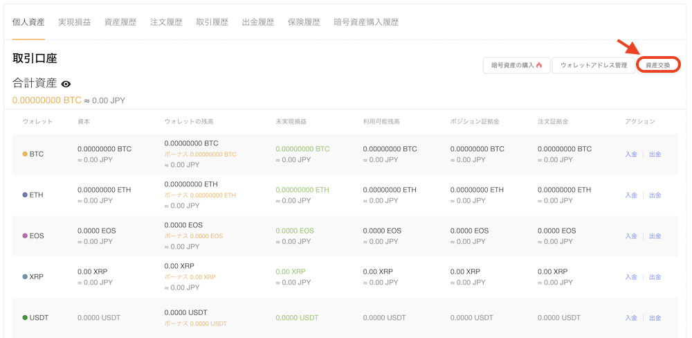Open the 注文履歴 order history tab
Image resolution: width=692 pixels, height=338 pixels.
point(166,22)
